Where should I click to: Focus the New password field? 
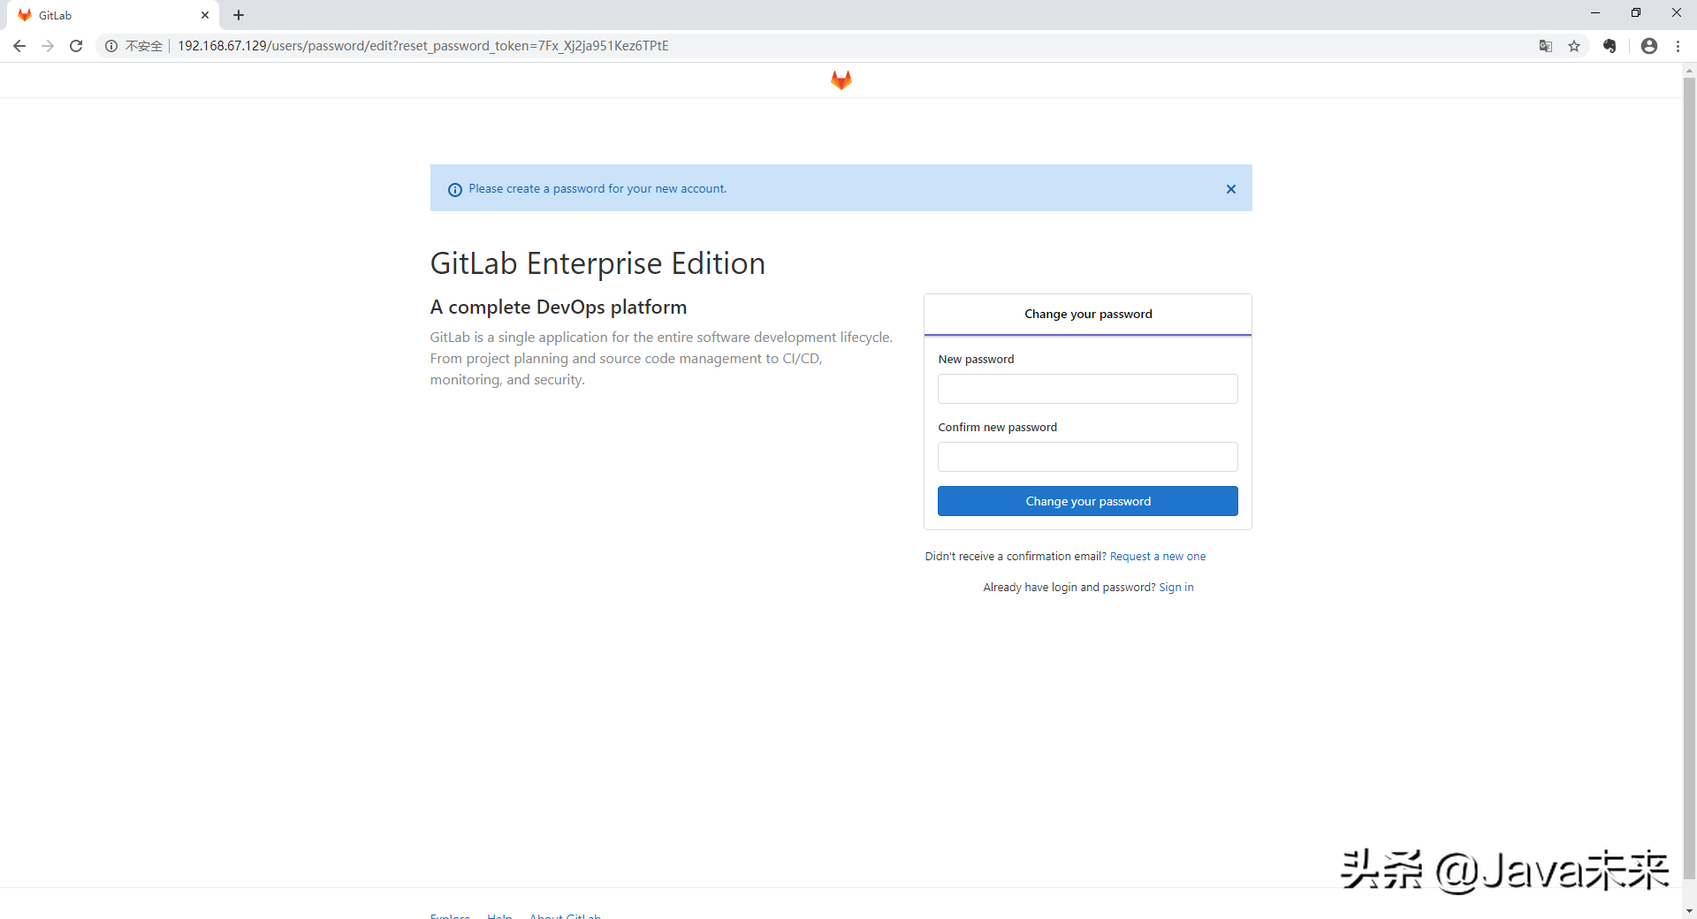pyautogui.click(x=1087, y=389)
